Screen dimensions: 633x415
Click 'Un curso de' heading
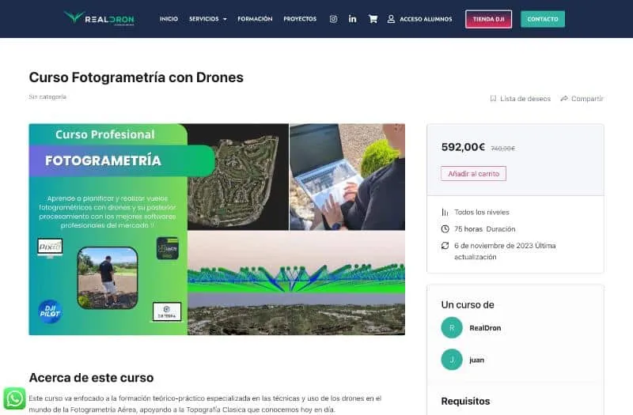[468, 304]
